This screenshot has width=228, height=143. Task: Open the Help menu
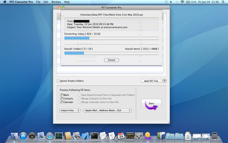(67, 2)
